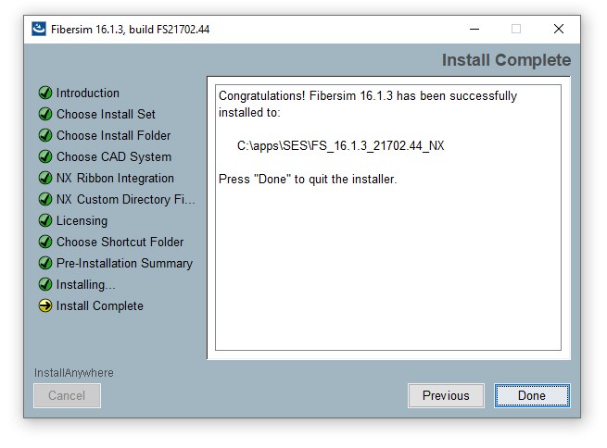Click Done to quit the installer
Screen dimensions: 607x448
(x=532, y=395)
